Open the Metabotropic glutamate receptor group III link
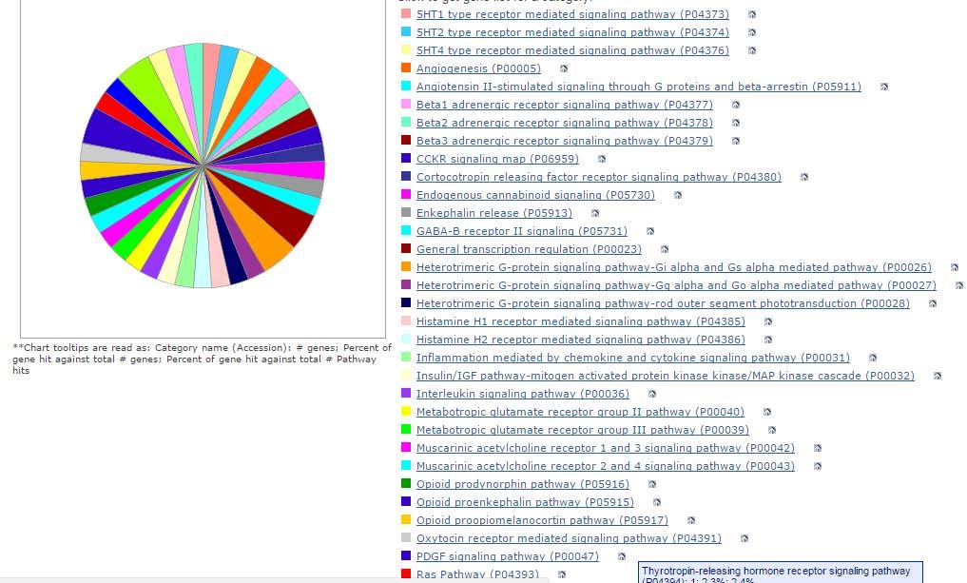967x583 pixels. click(x=583, y=430)
